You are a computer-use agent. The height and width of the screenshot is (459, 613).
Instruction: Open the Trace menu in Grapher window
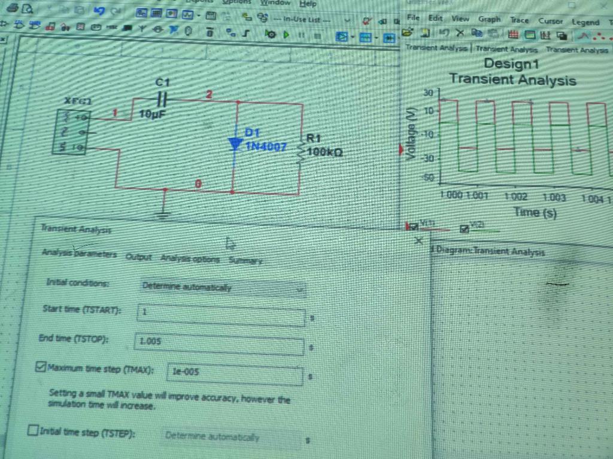(x=519, y=20)
